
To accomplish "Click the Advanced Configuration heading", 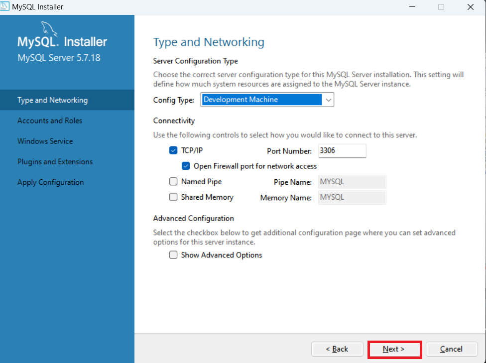I will coord(193,218).
